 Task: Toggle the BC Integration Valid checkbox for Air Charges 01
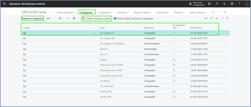(x=174, y=33)
